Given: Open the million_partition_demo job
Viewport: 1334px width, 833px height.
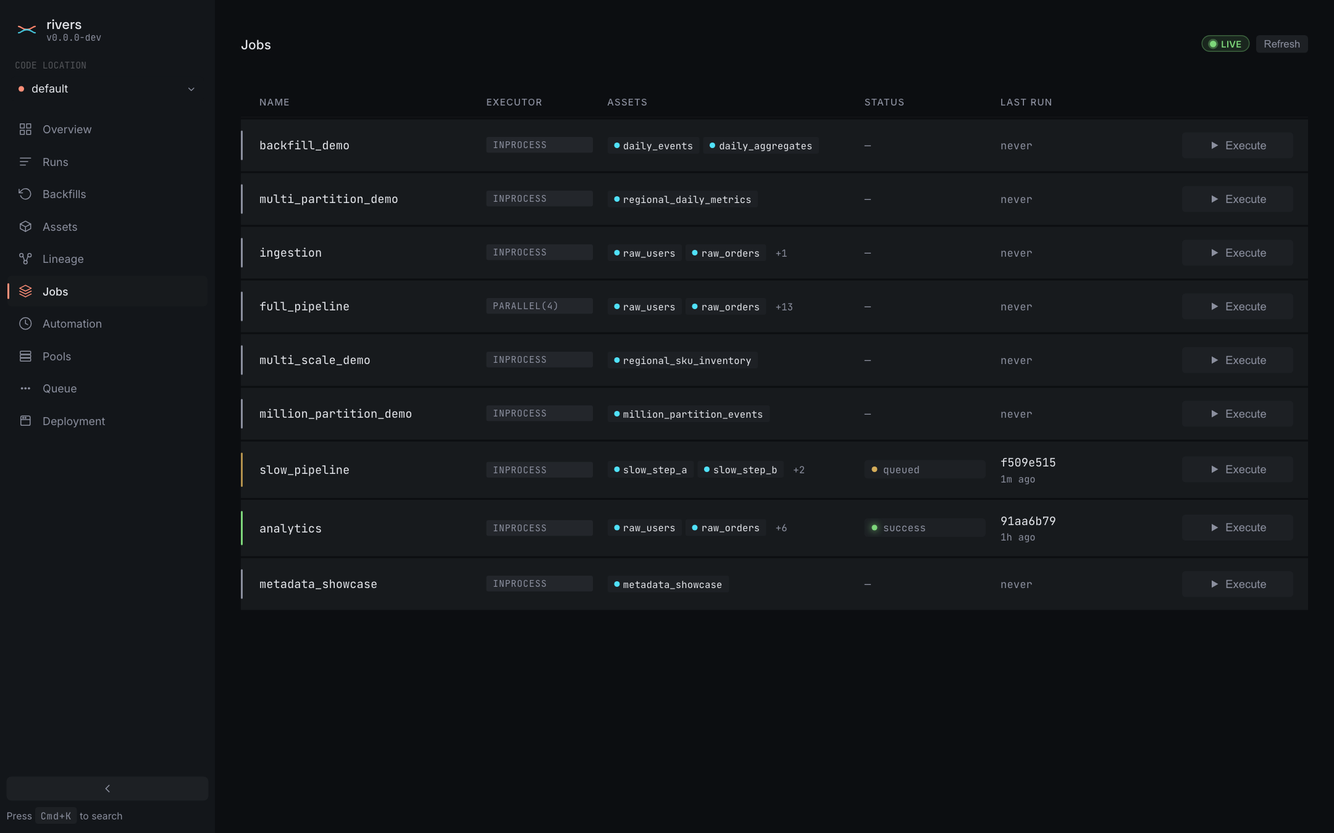Looking at the screenshot, I should coord(335,414).
